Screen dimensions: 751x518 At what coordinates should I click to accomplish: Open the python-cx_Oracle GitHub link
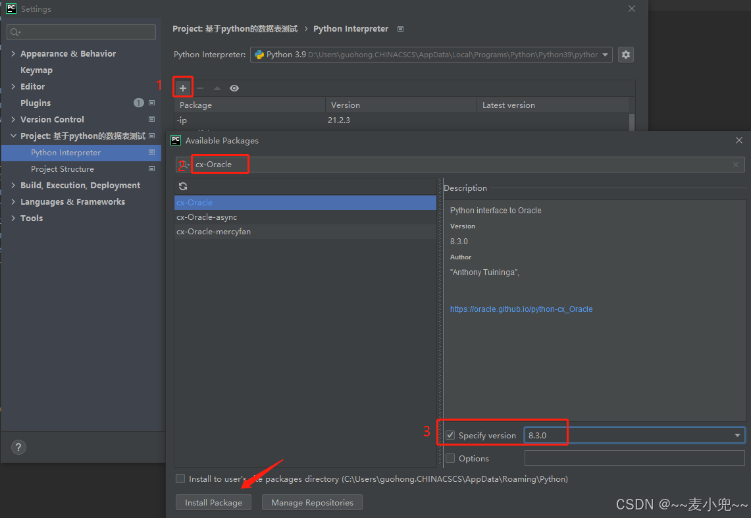(x=521, y=309)
